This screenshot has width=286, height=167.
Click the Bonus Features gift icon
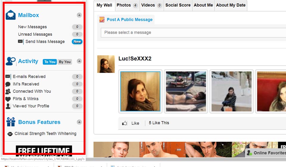[x=11, y=122]
